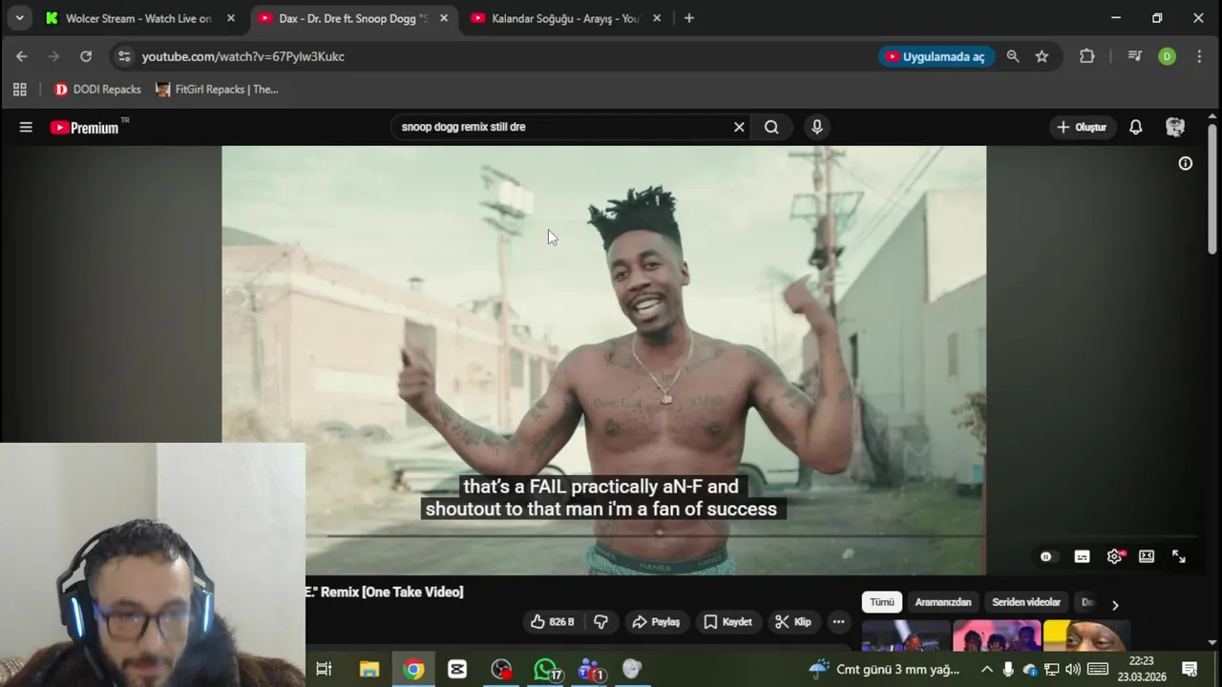This screenshot has height=687, width=1222.
Task: Open Chrome extensions puzzle icon
Action: (x=1086, y=56)
